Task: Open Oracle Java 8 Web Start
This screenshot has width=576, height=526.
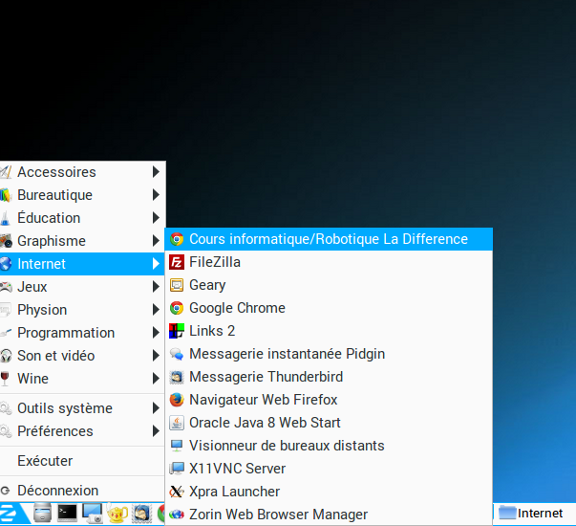Action: 329,423
